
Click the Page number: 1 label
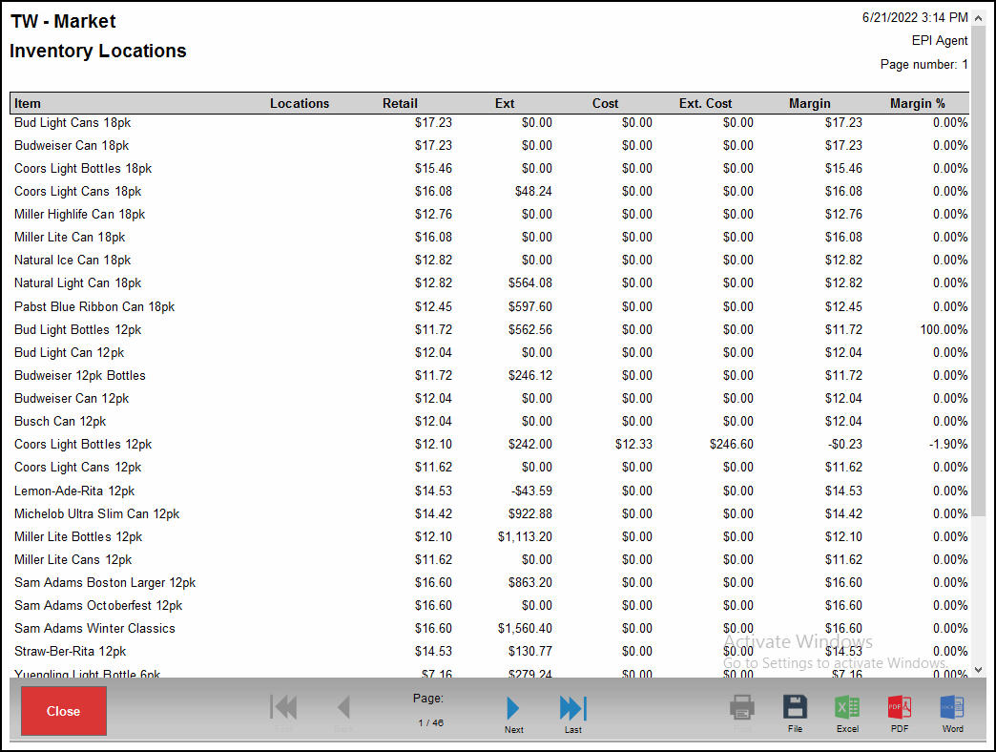coord(924,64)
